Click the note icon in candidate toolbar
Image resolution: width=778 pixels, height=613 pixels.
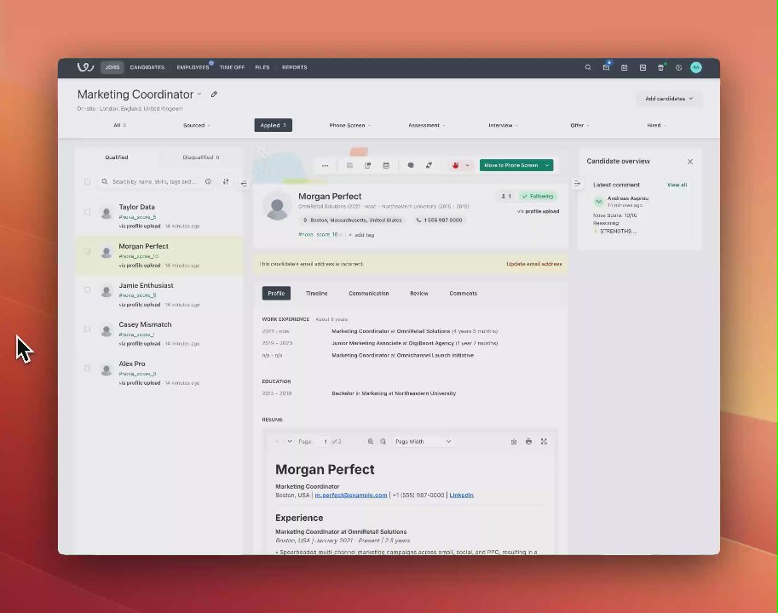[367, 165]
